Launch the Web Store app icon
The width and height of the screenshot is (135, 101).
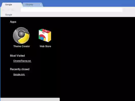[x=45, y=35]
